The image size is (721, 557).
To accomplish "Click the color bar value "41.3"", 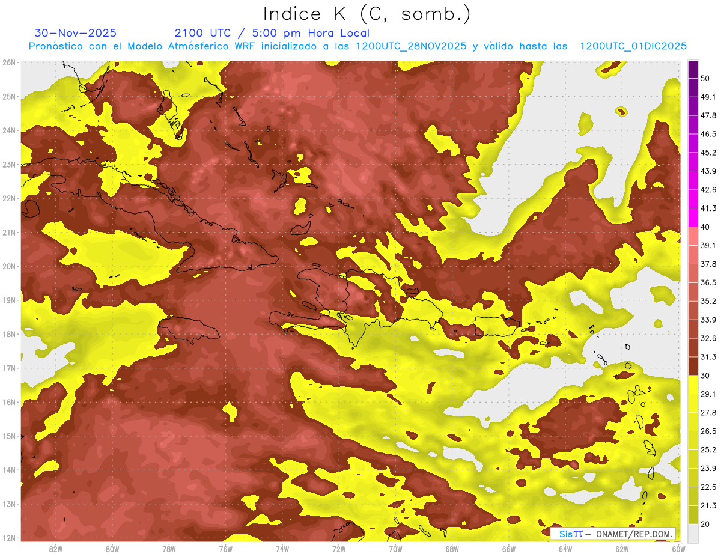I will pos(708,209).
